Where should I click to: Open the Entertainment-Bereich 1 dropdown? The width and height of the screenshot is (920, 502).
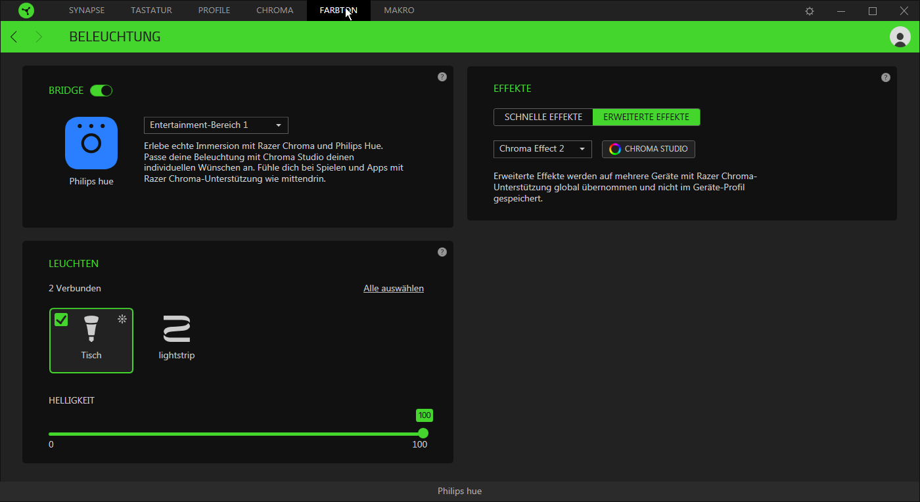point(216,125)
